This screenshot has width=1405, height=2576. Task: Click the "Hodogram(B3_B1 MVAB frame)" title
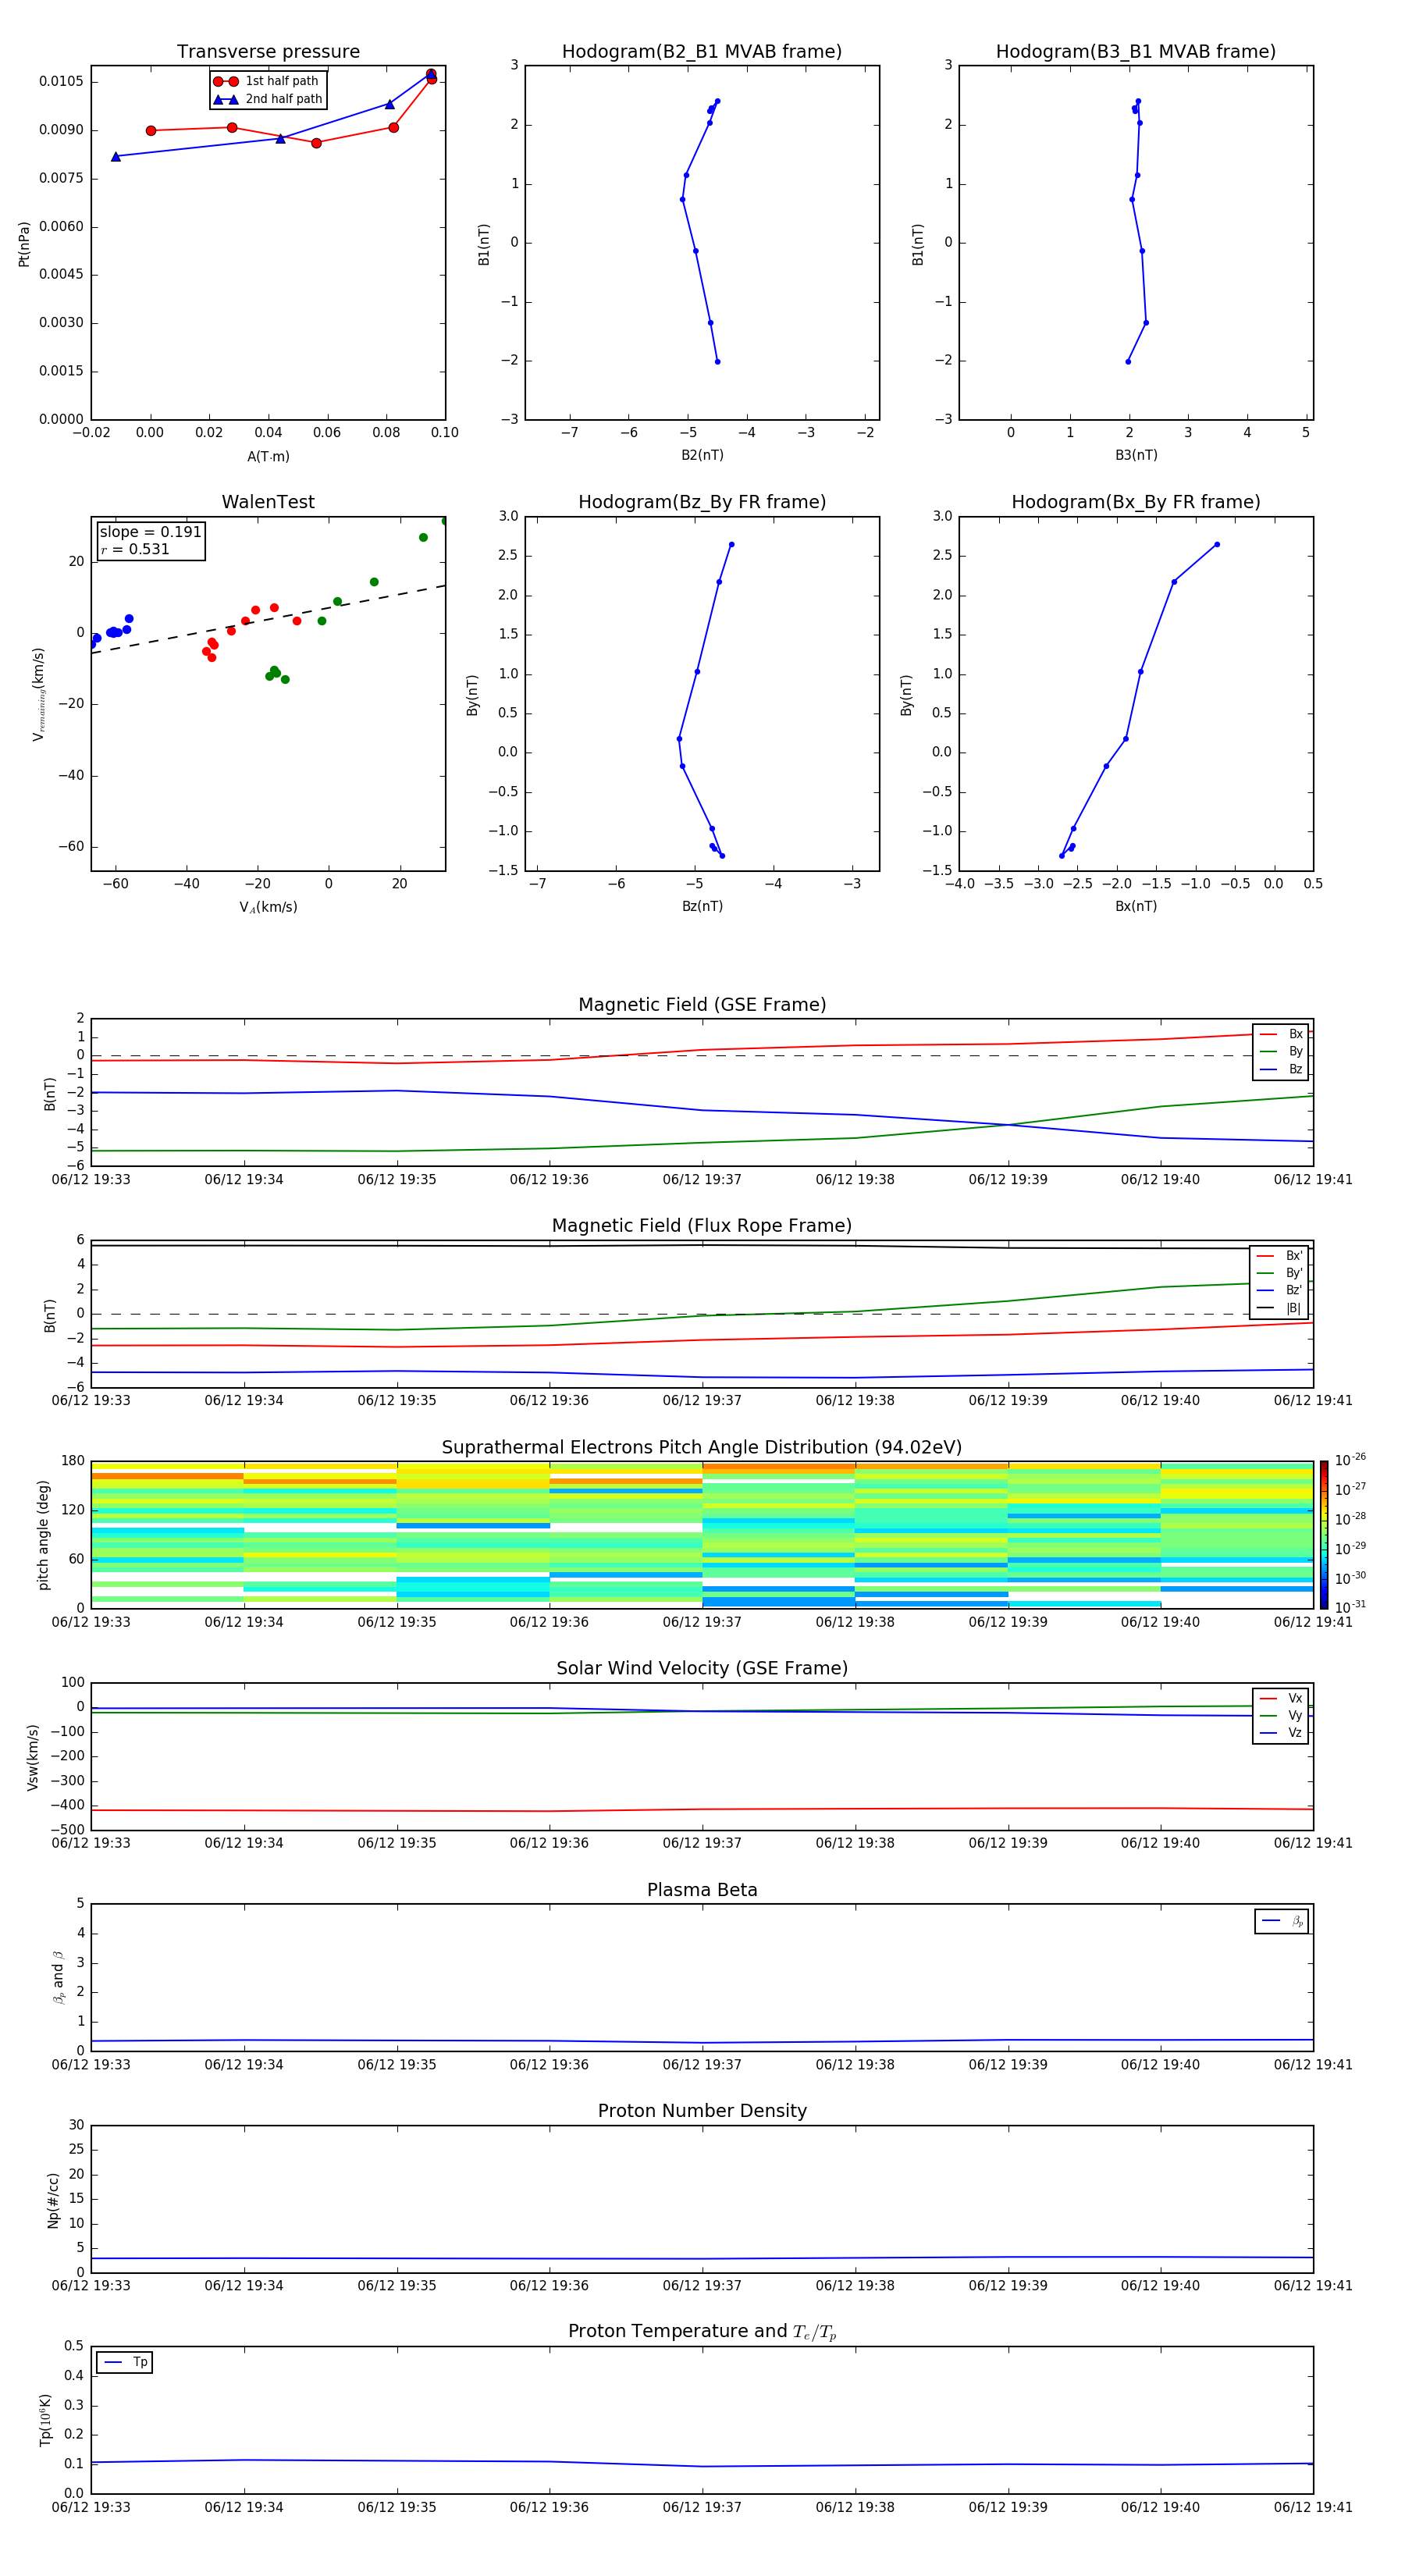click(1136, 52)
